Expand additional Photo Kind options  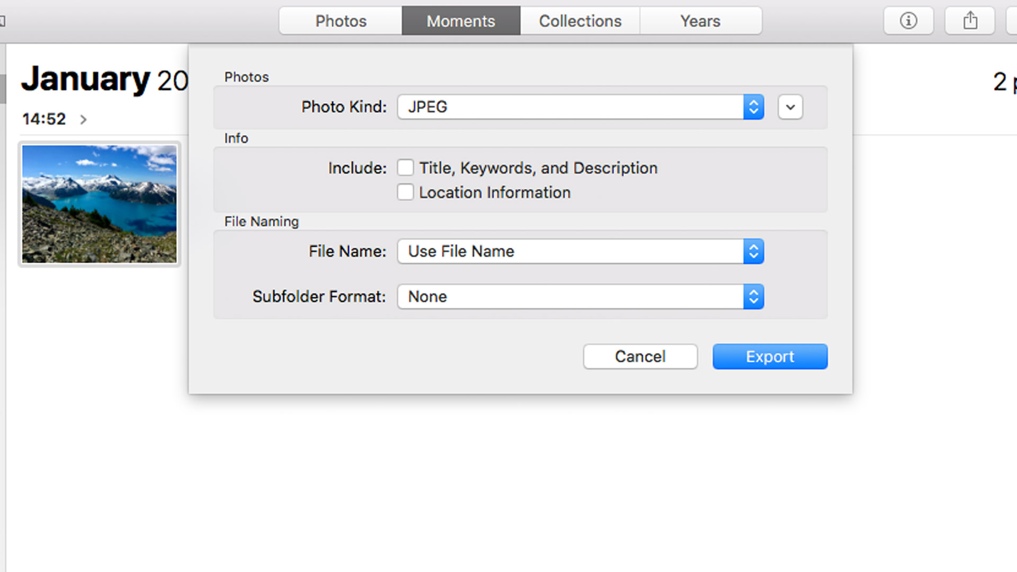pyautogui.click(x=790, y=107)
